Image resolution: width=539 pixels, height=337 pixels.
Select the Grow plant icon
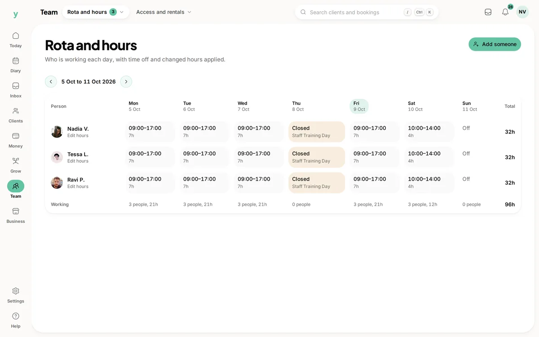(16, 161)
